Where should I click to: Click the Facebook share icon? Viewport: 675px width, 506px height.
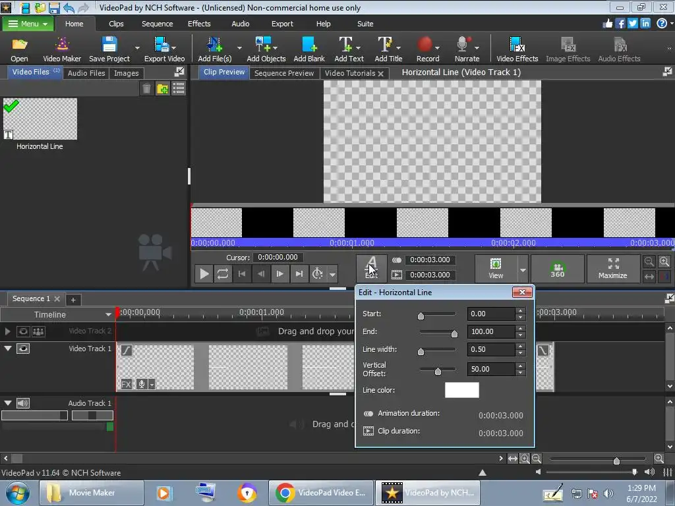pos(620,23)
